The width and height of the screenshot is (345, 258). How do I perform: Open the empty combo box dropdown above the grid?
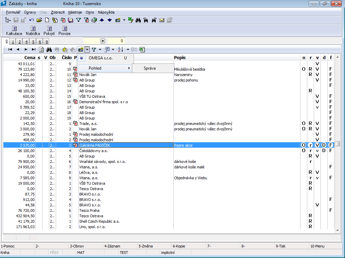(x=103, y=41)
